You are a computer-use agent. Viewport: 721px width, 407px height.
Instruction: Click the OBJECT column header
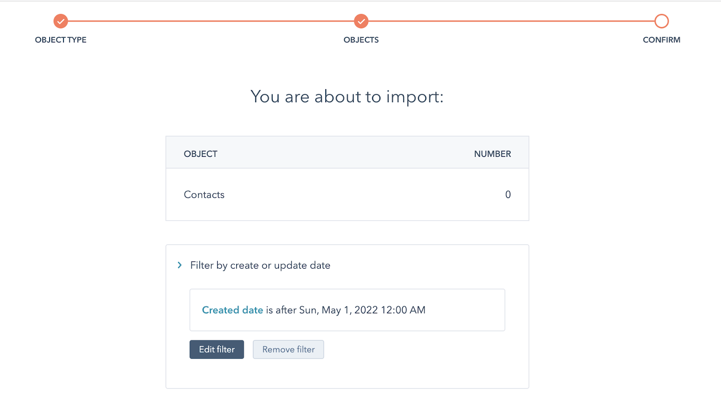click(201, 154)
